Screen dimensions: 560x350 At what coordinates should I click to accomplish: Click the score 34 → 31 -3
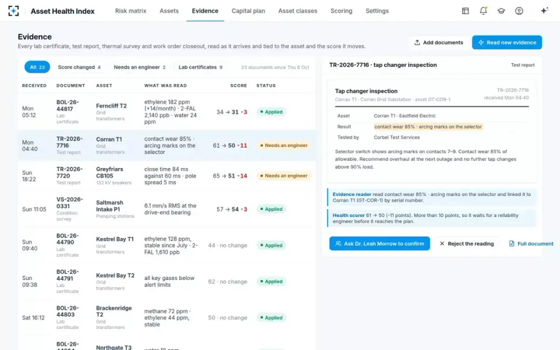click(x=232, y=112)
